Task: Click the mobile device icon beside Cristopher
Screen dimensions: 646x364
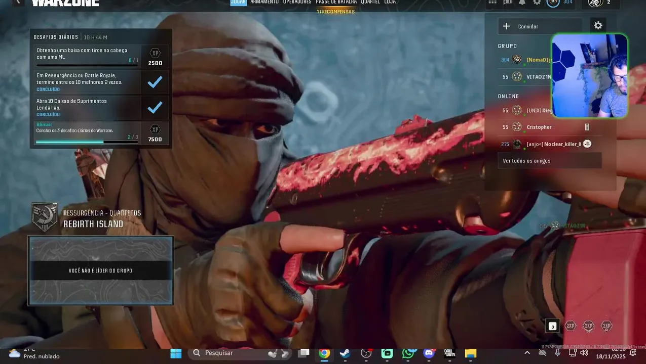Action: 587,127
